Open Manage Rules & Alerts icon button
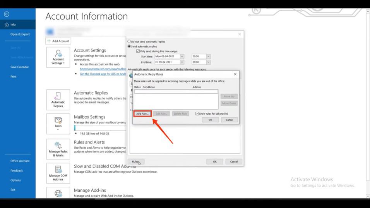370x208 pixels. pos(58,149)
